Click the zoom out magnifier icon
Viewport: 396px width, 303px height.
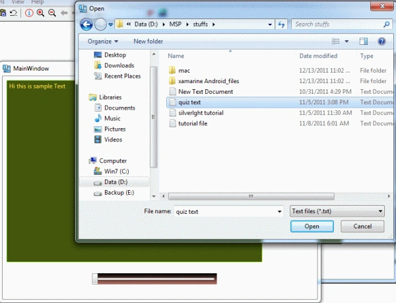click(52, 13)
